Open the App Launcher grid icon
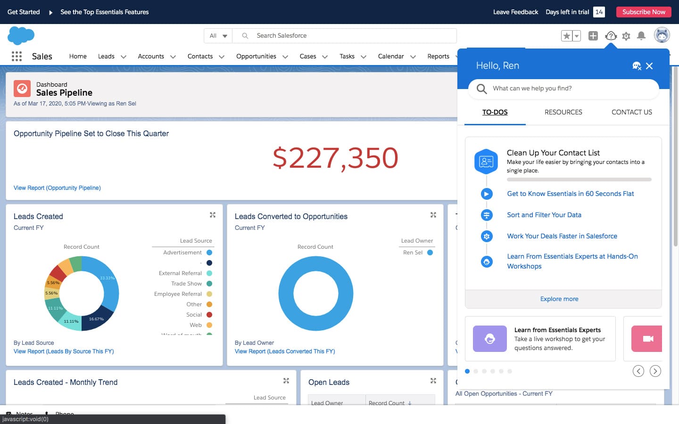Viewport: 679px width, 424px height. [17, 56]
